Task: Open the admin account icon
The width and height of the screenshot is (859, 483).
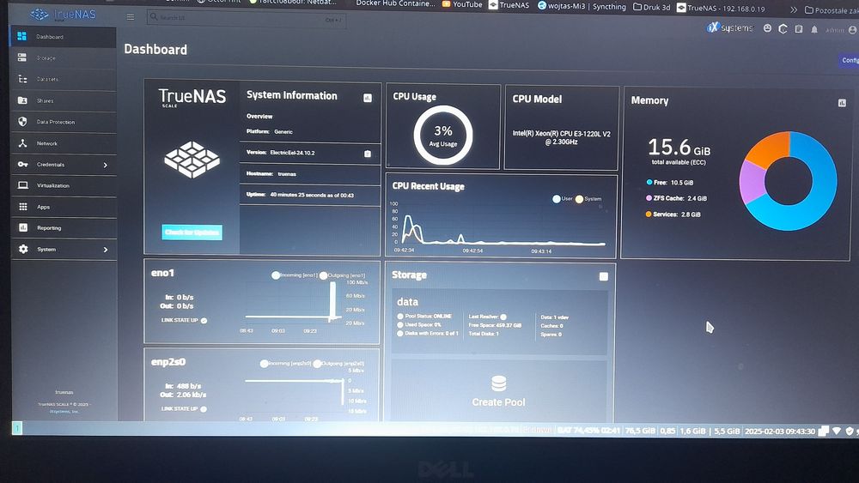Action: click(852, 30)
